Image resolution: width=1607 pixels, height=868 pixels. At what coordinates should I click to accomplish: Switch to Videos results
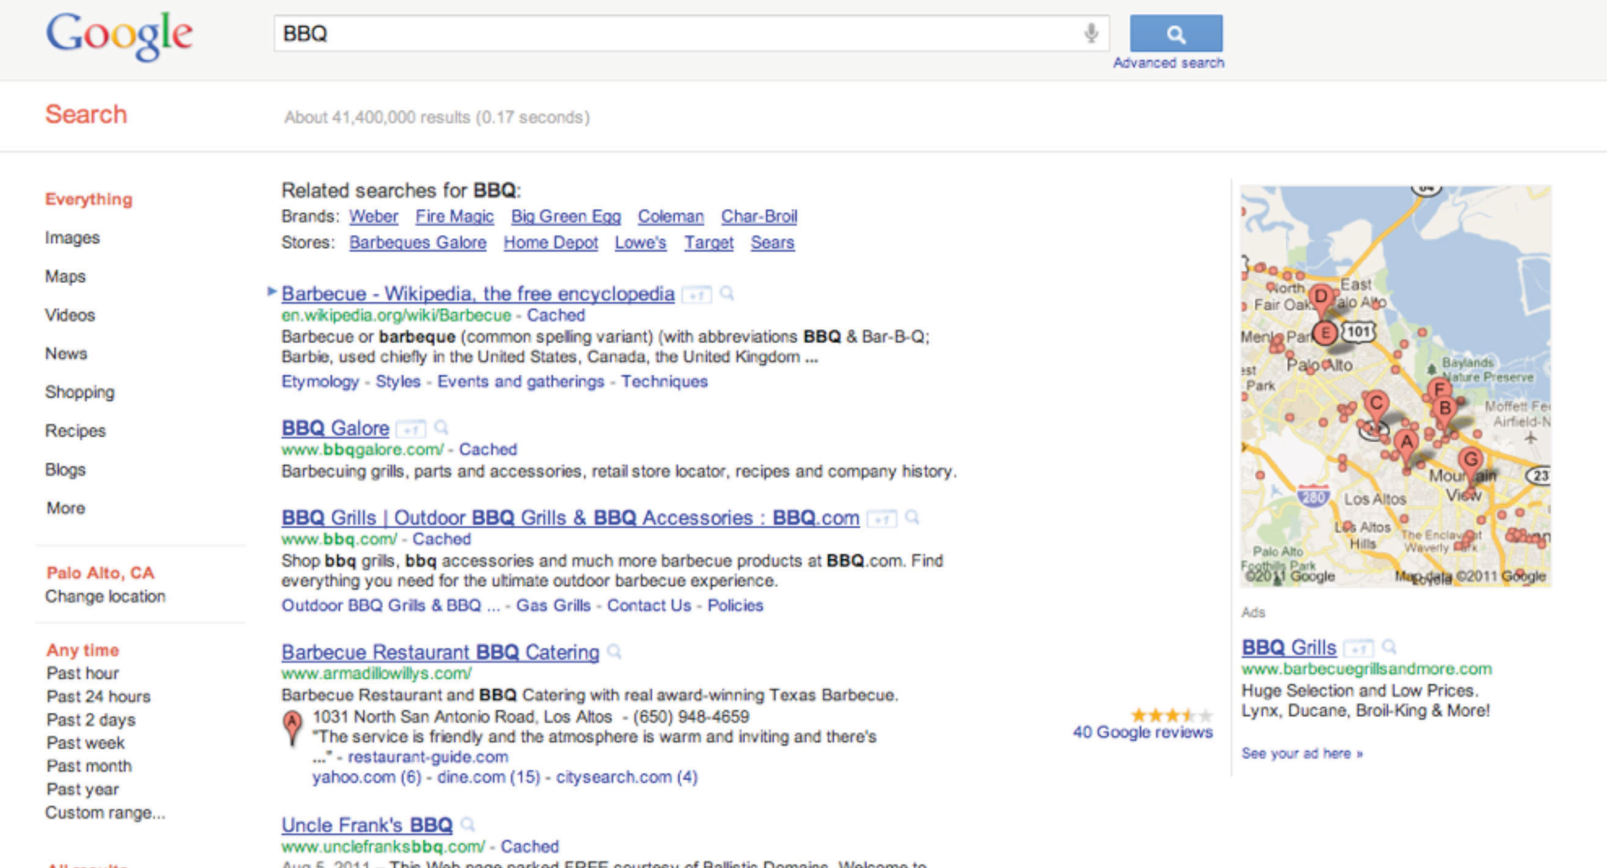70,316
